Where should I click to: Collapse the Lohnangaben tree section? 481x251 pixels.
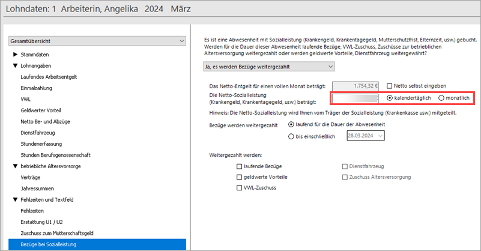15,65
